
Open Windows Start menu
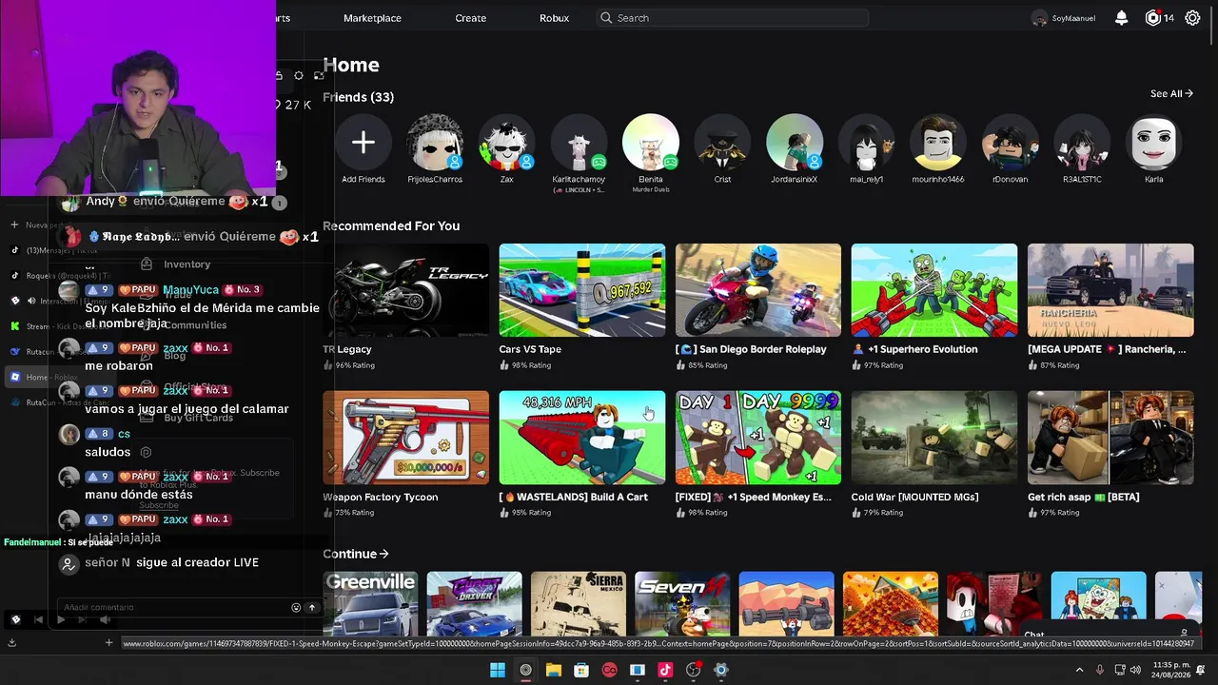(498, 670)
